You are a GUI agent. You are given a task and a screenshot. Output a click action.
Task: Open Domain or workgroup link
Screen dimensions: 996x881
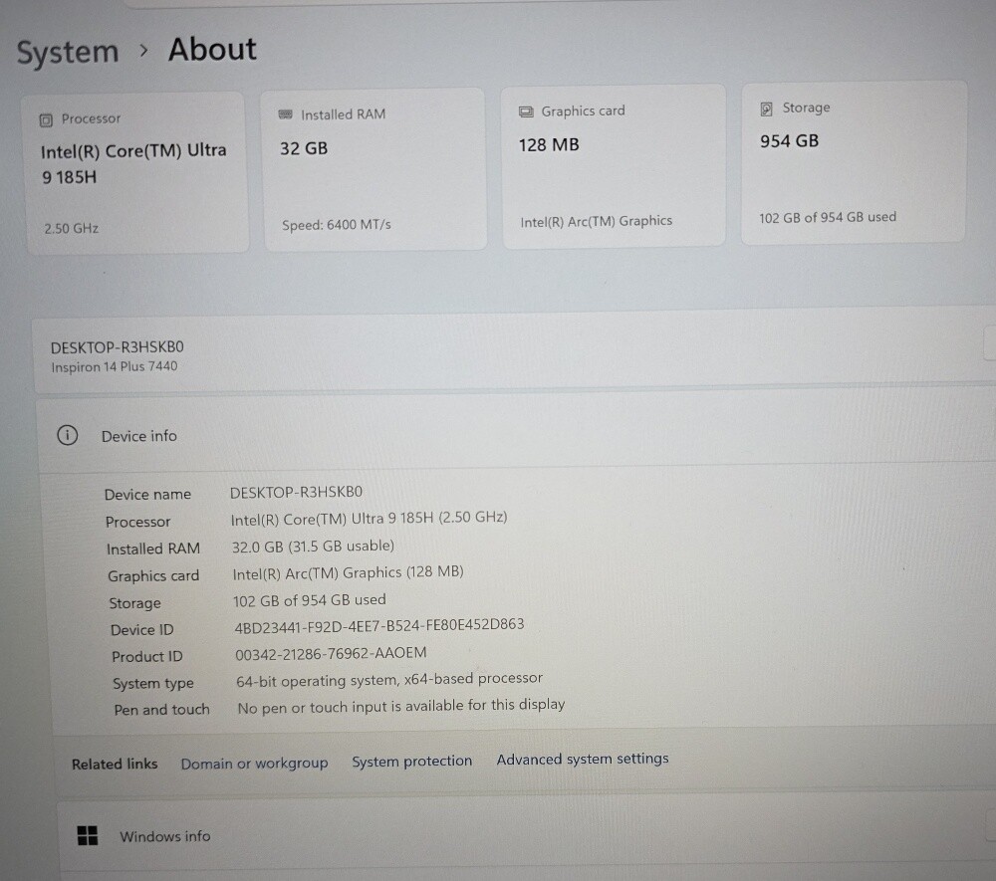coord(254,763)
